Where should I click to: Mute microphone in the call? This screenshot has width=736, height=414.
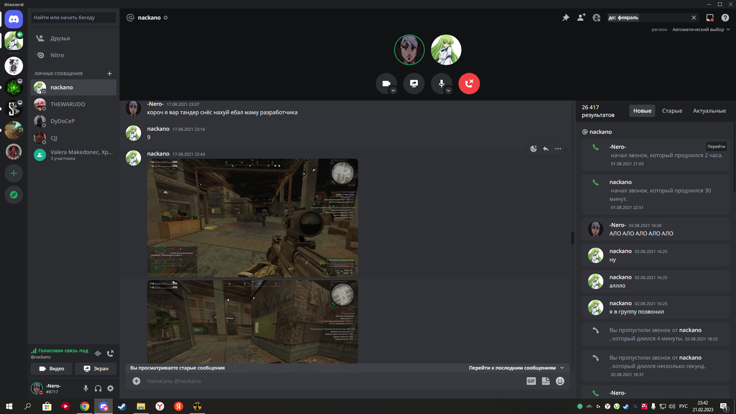tap(441, 84)
